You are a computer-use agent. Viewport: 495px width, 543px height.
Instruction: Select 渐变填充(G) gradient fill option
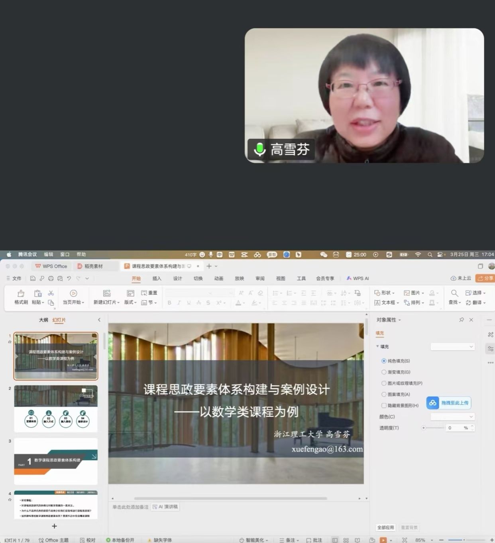click(384, 372)
